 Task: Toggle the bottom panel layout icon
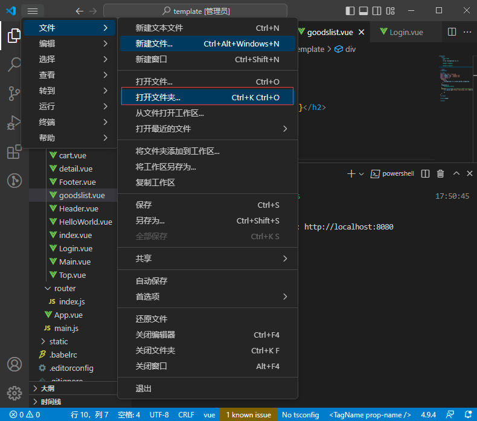pyautogui.click(x=363, y=11)
